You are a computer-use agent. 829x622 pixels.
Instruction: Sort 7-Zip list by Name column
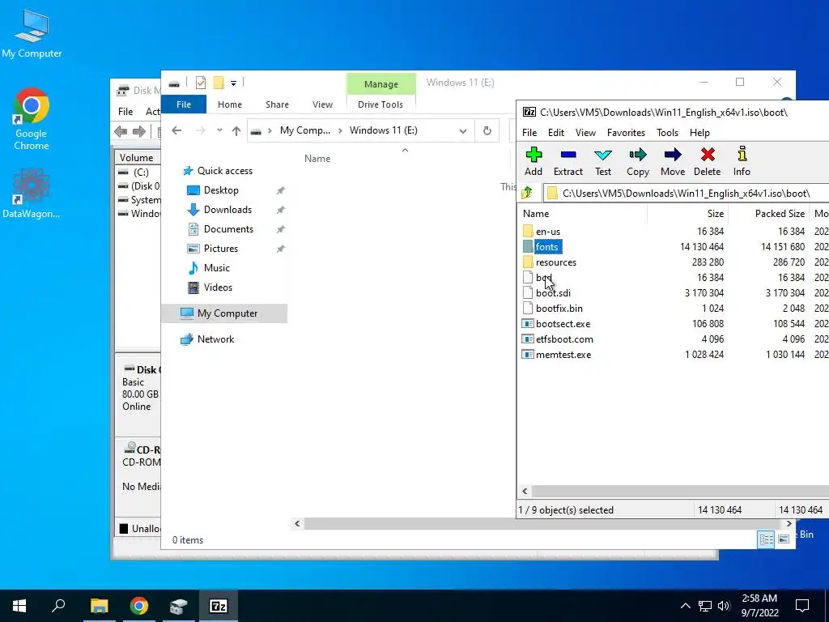click(x=583, y=214)
